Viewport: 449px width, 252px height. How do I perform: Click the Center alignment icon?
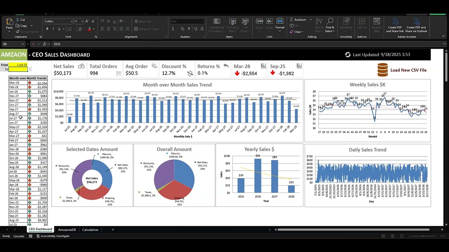(108, 29)
